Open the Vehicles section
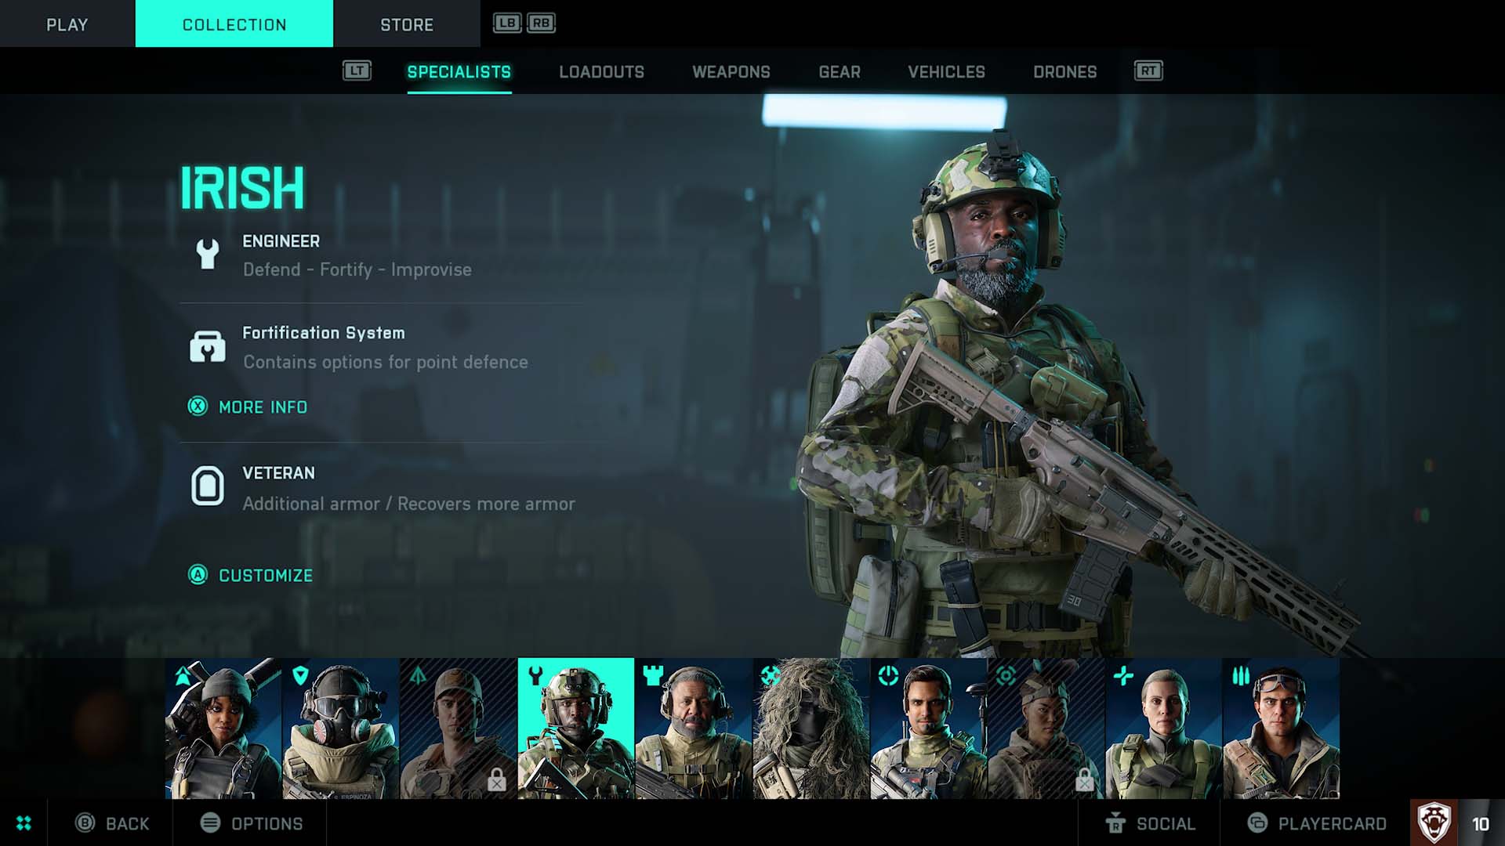Screen dimensions: 1505x846 coord(946,72)
